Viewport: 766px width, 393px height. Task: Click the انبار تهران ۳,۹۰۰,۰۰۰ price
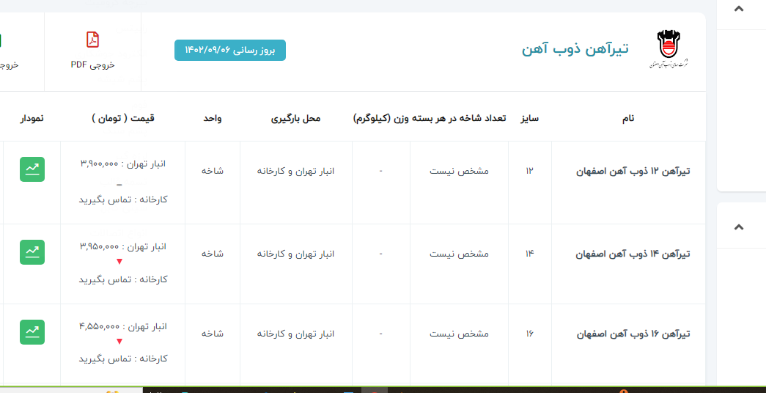tap(122, 164)
